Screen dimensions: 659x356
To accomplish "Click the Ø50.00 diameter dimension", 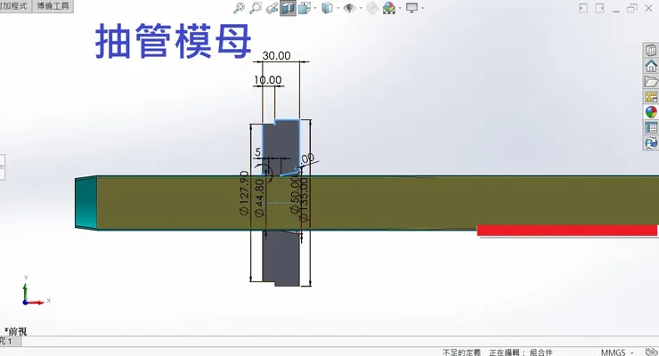I will coord(296,195).
